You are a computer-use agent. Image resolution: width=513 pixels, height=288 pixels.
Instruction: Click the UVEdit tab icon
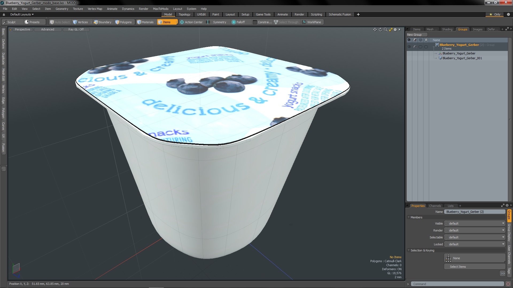[x=201, y=14]
